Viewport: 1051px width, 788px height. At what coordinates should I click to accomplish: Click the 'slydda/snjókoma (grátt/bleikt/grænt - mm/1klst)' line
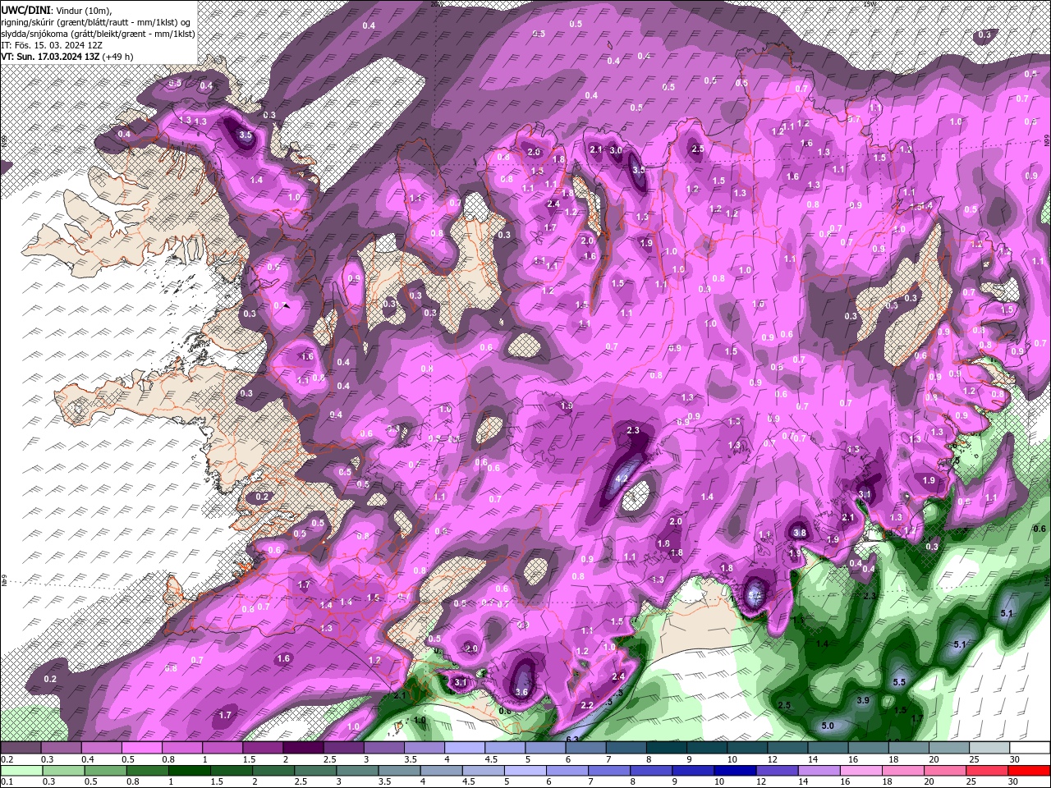pos(97,34)
